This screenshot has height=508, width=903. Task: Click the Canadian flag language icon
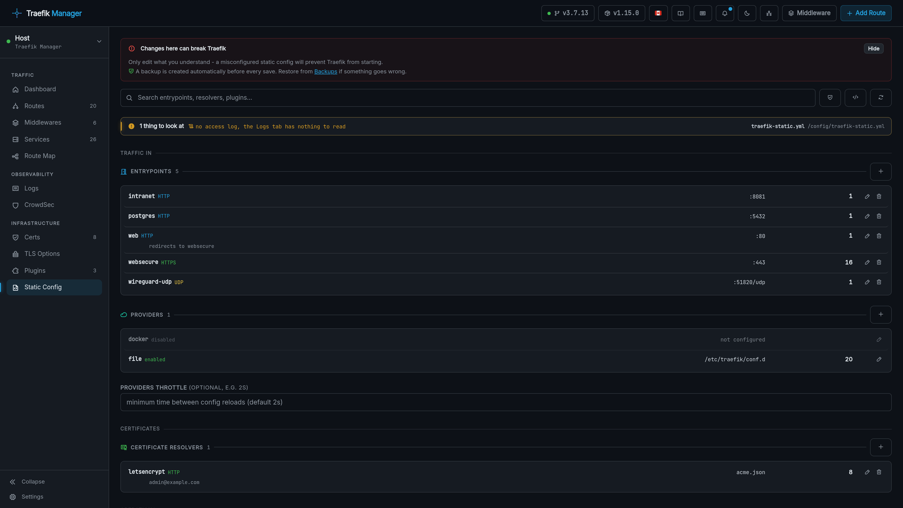658,13
